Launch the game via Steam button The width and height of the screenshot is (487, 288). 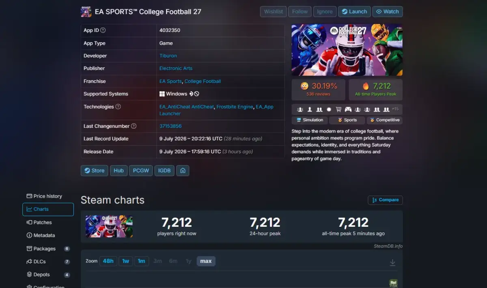354,12
